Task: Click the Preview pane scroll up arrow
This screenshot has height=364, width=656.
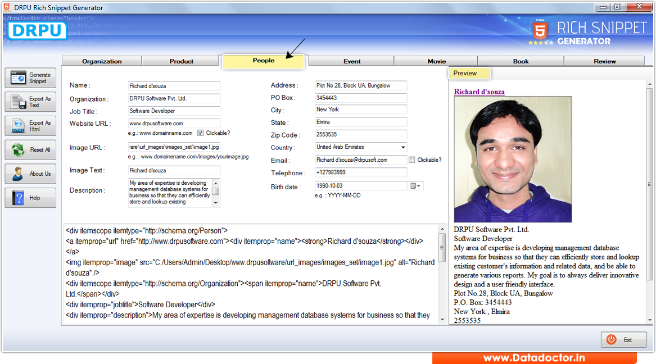Action: coord(650,84)
